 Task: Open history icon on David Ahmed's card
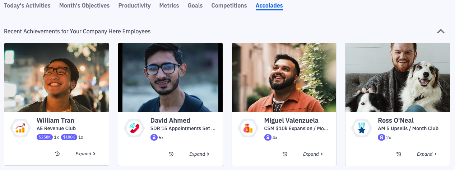click(x=171, y=154)
